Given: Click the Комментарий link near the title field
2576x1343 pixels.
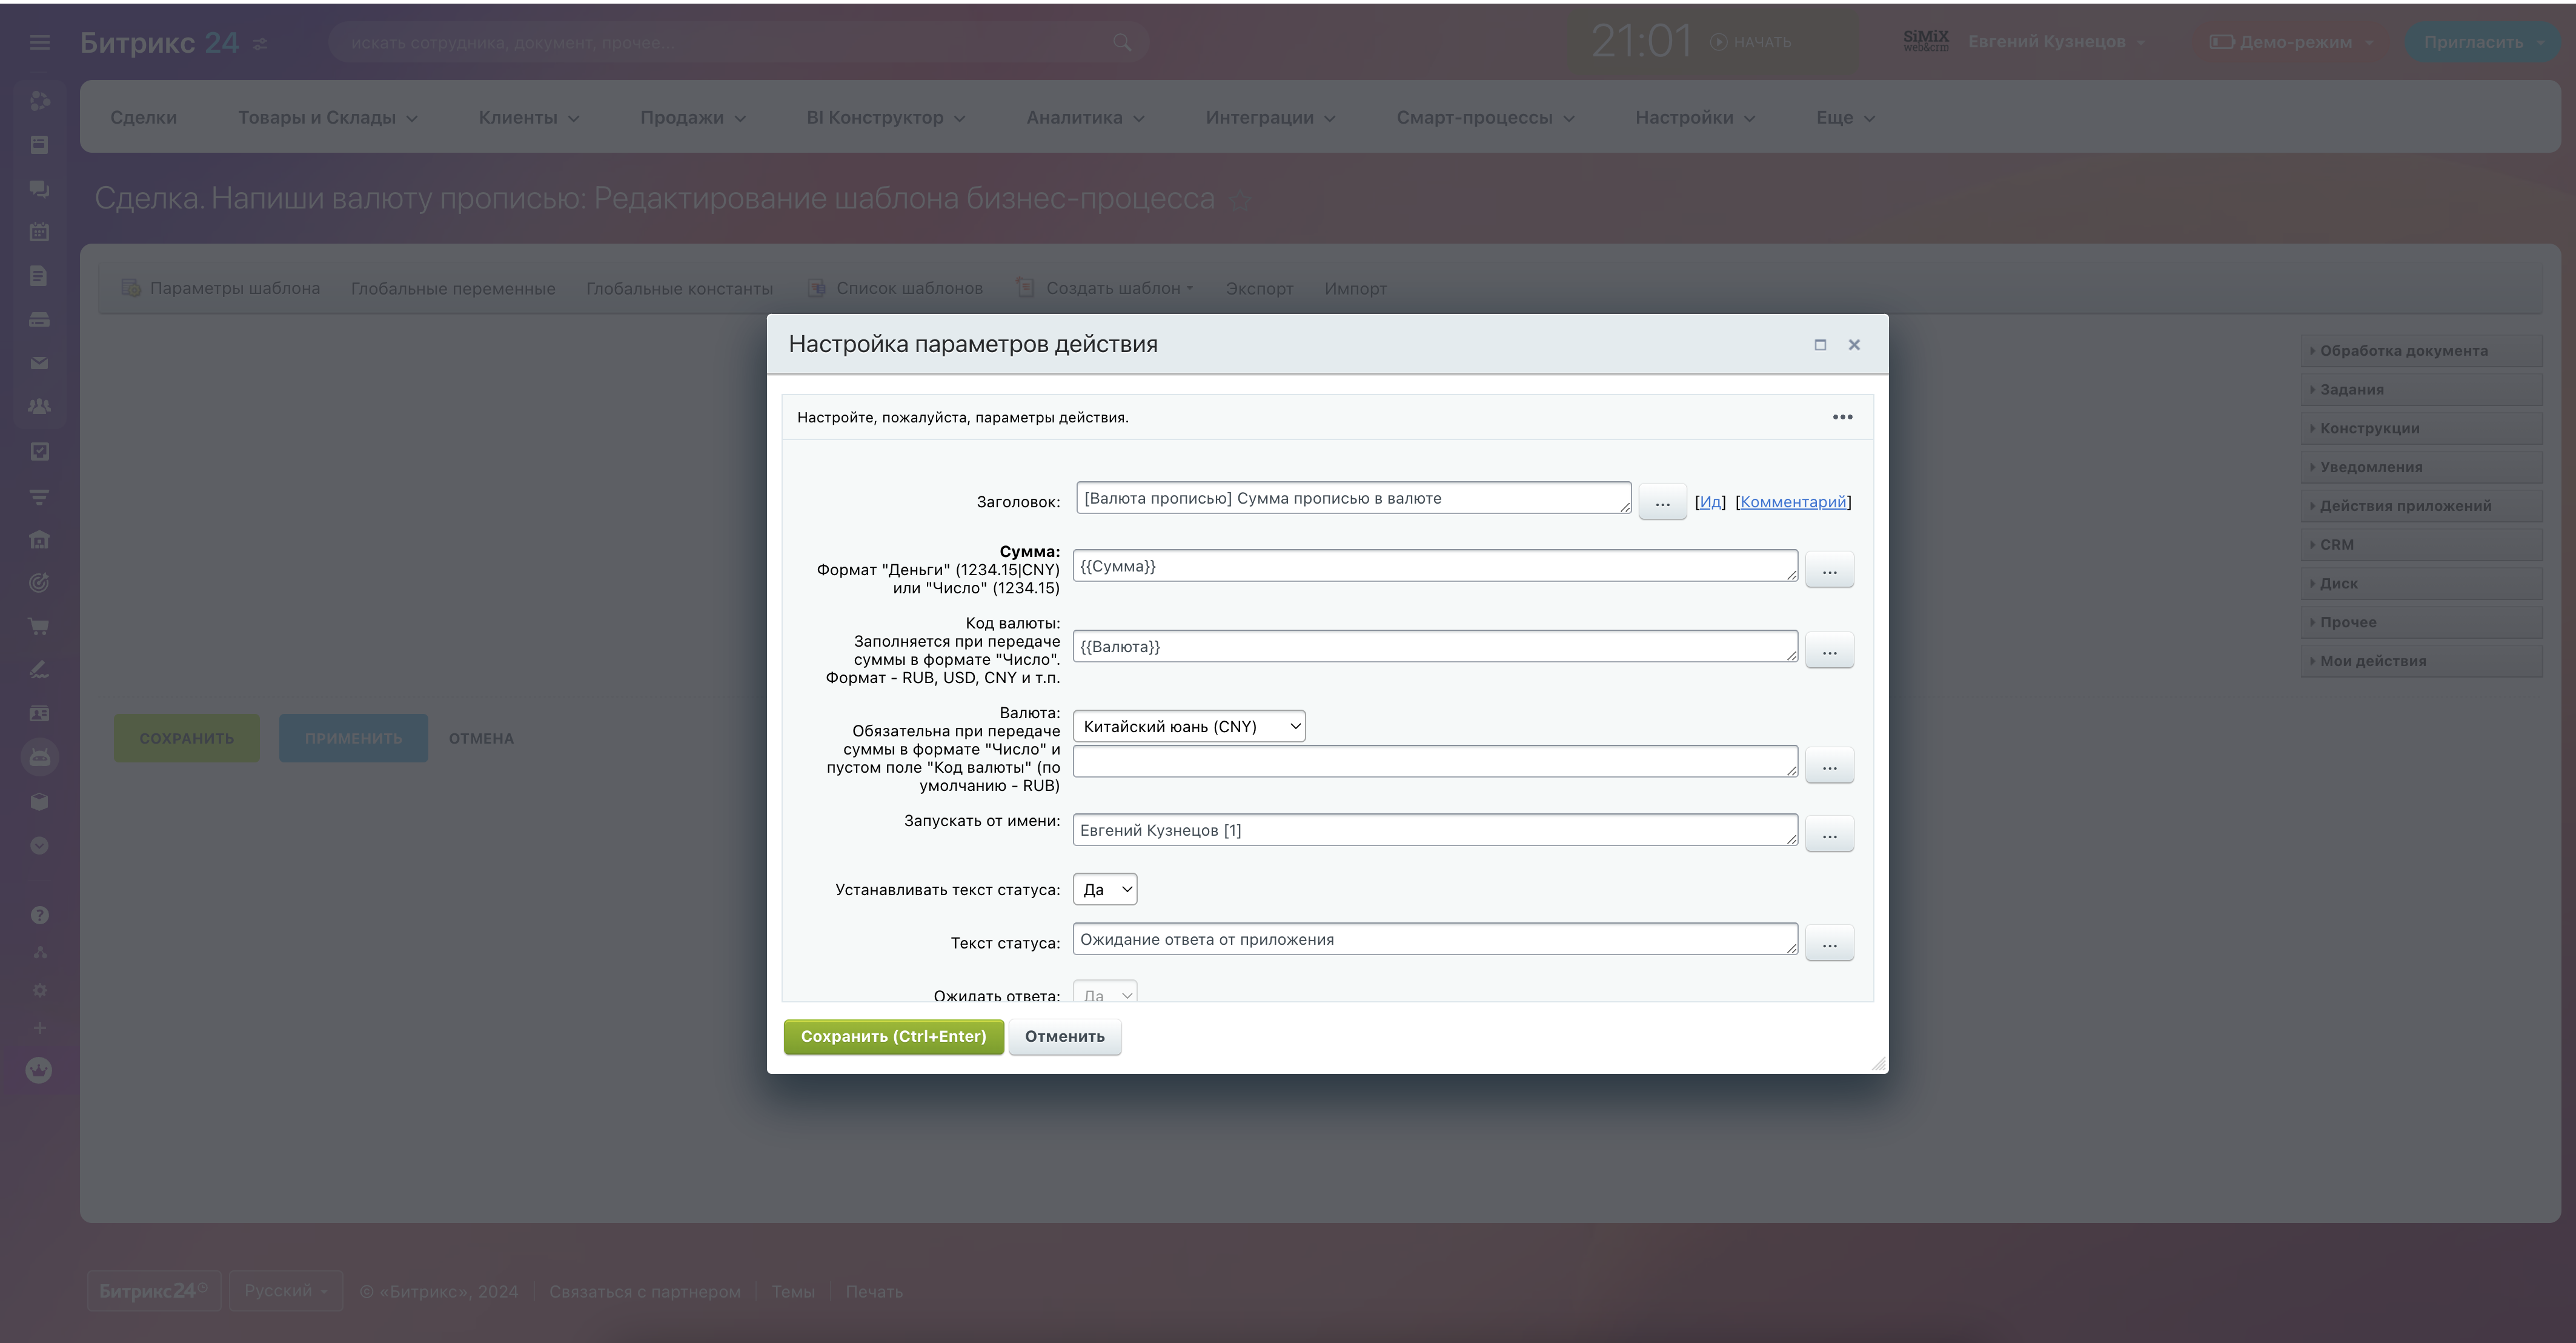Looking at the screenshot, I should (1793, 502).
